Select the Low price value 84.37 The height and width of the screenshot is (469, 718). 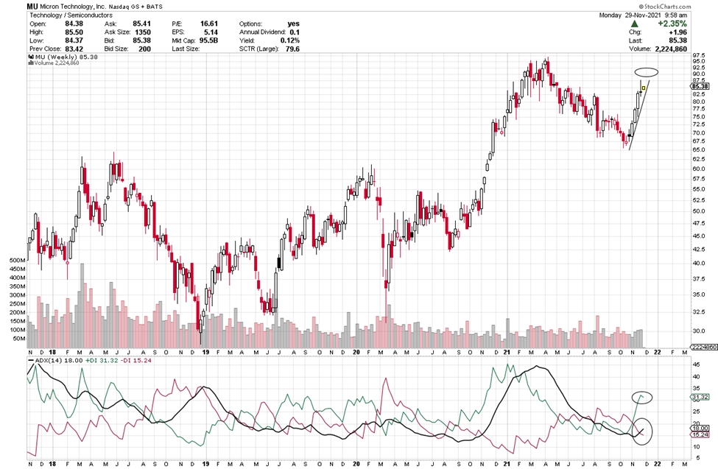(x=74, y=40)
